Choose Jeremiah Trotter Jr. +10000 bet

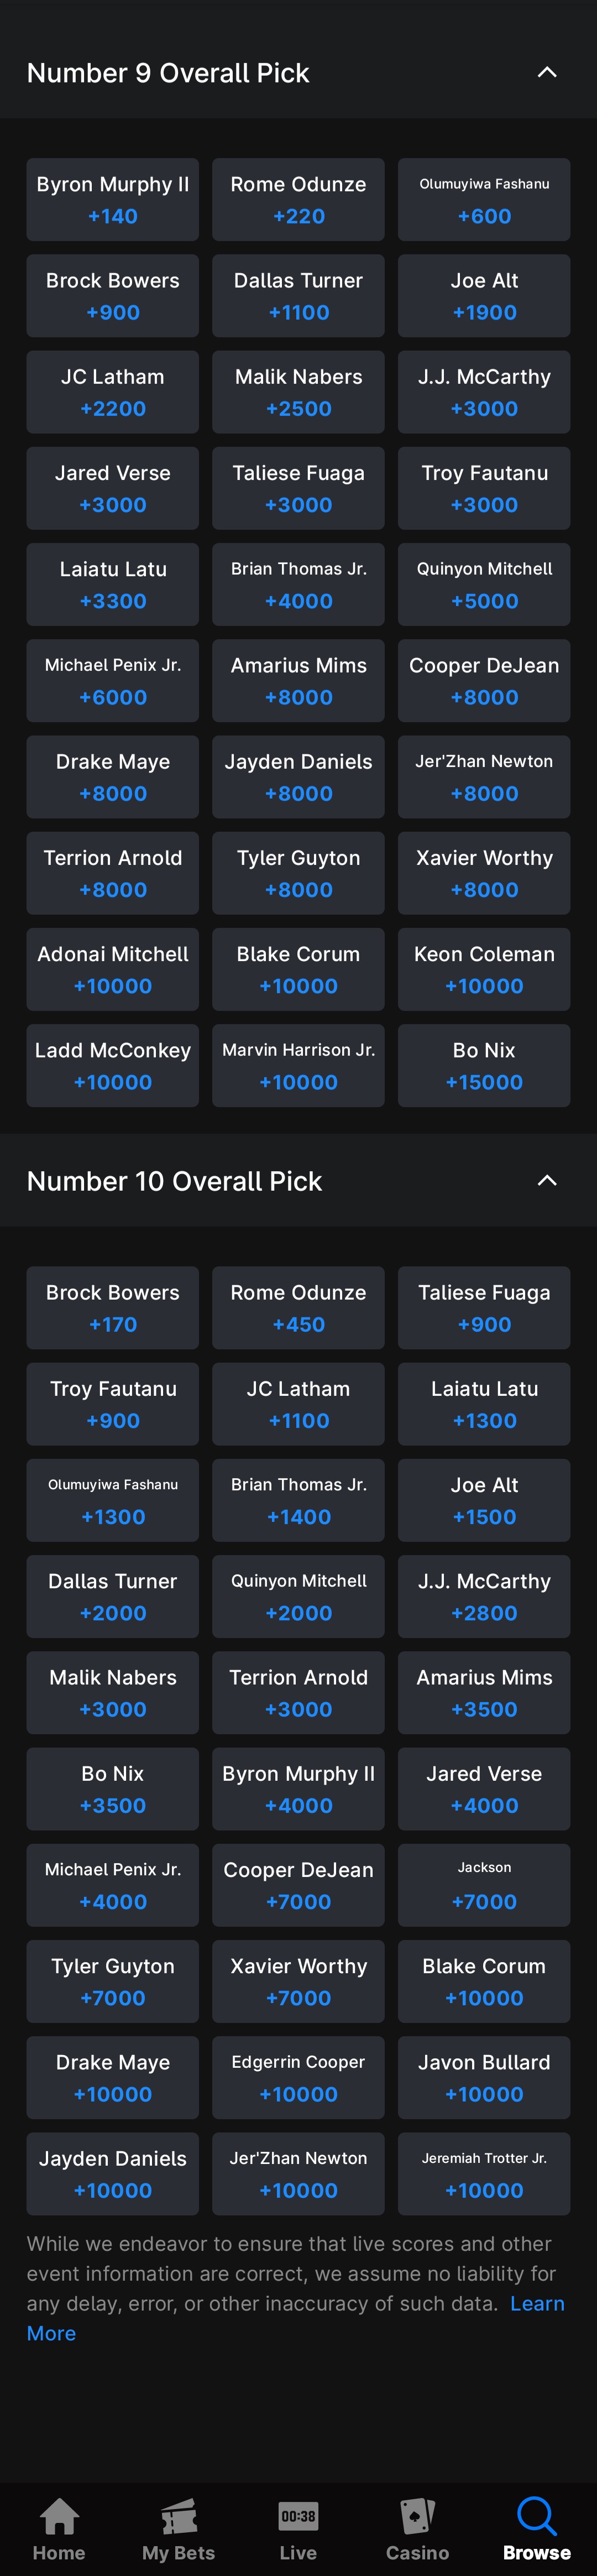point(484,2173)
